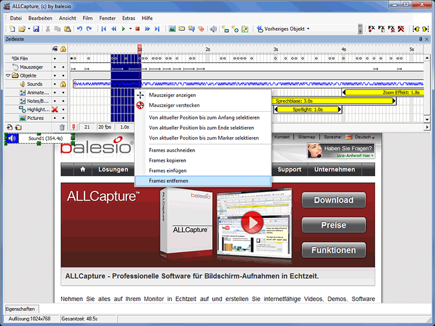Click the Funktionen button

point(333,250)
